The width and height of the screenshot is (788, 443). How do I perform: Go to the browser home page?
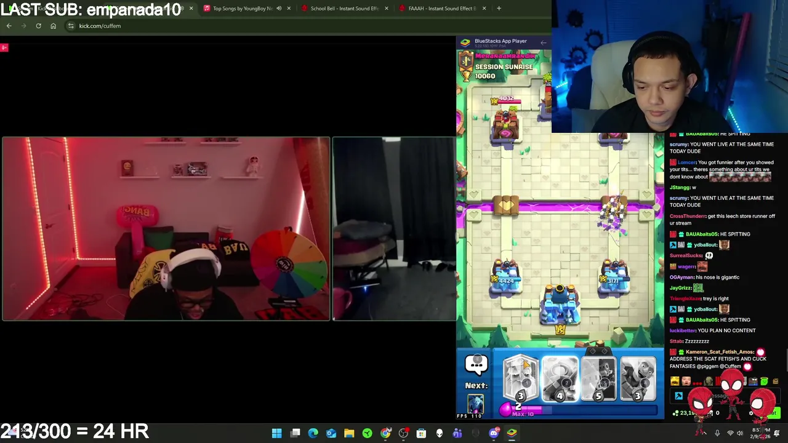53,26
